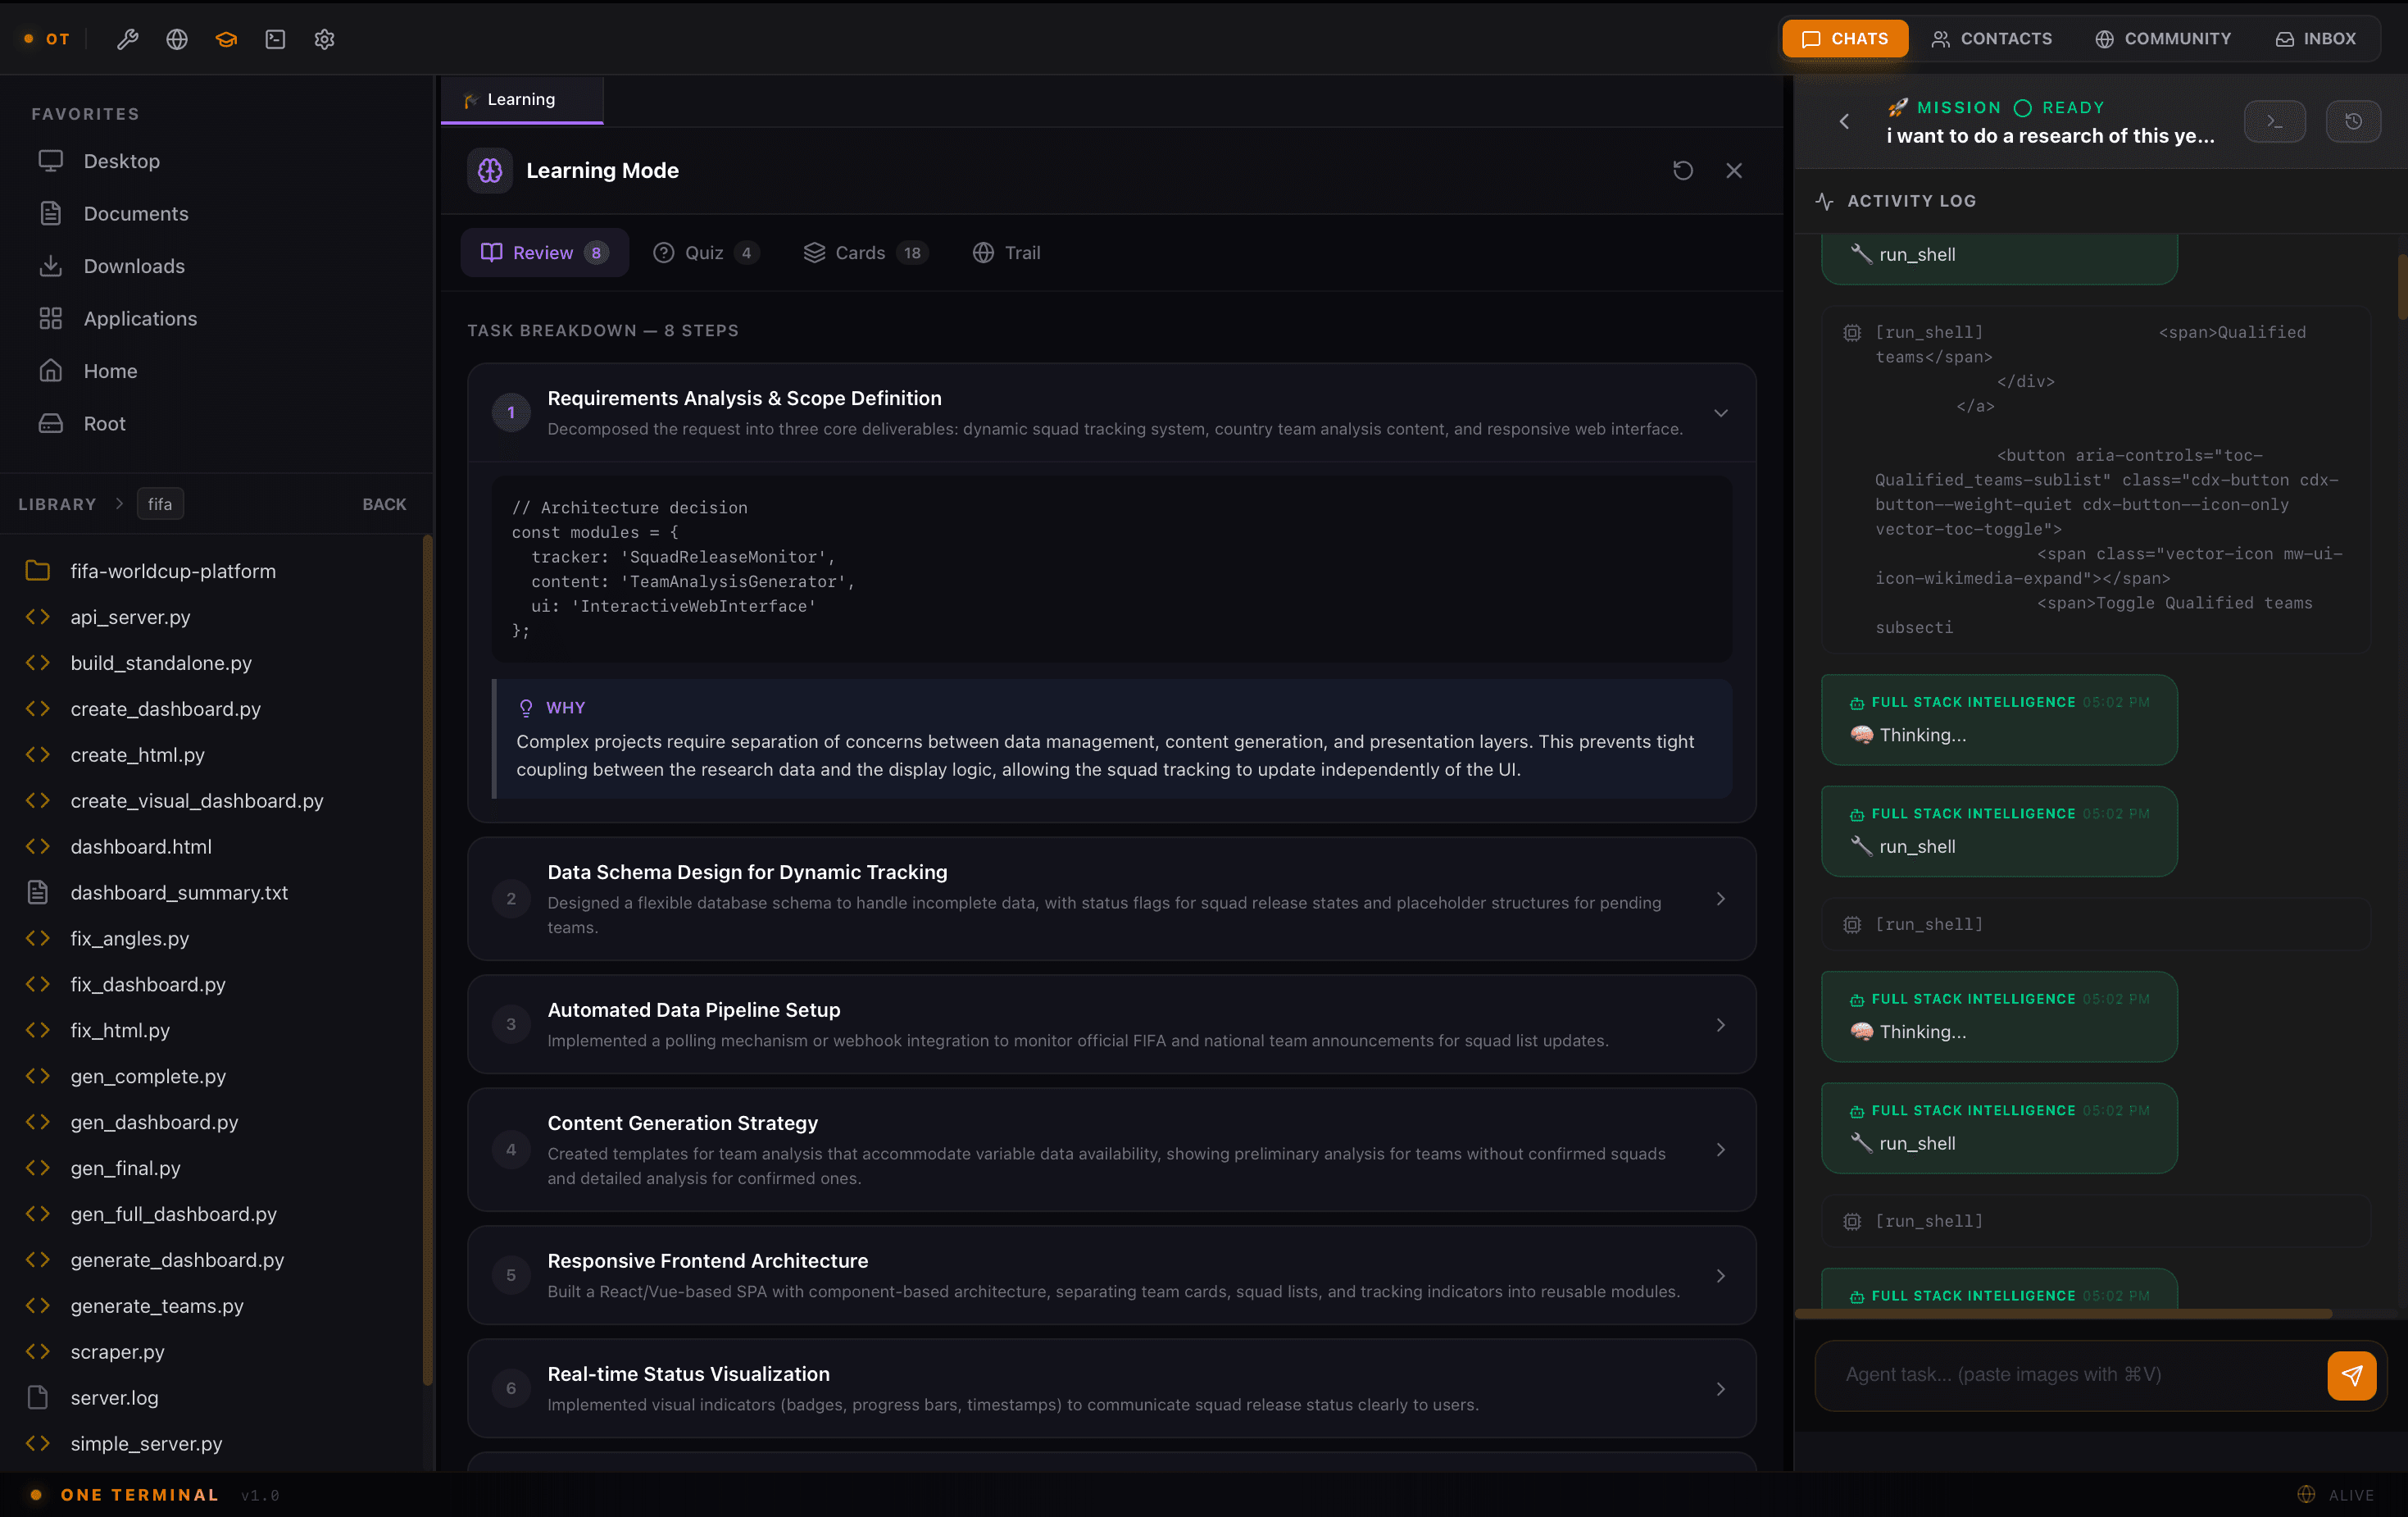Open dashboard.html in the library
Image resolution: width=2408 pixels, height=1517 pixels.
(x=141, y=846)
